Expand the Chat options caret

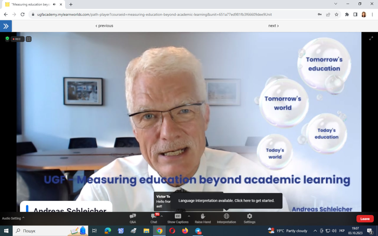point(162,216)
